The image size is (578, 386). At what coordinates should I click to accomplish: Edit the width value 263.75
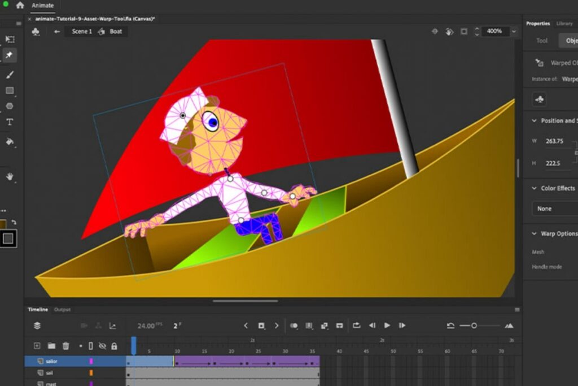[x=554, y=141]
